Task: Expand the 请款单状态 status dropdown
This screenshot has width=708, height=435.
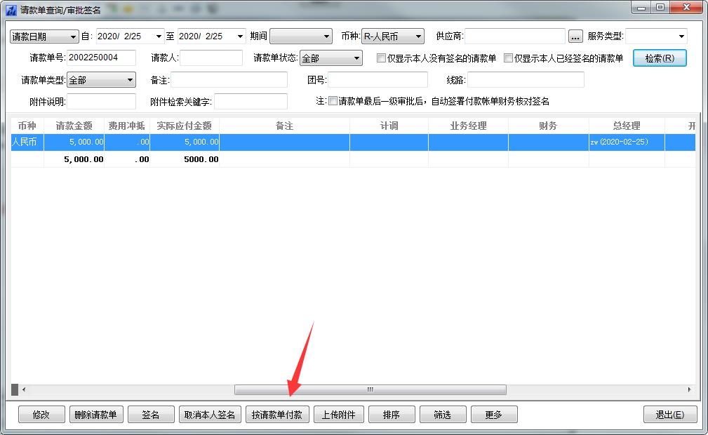Action: point(356,58)
